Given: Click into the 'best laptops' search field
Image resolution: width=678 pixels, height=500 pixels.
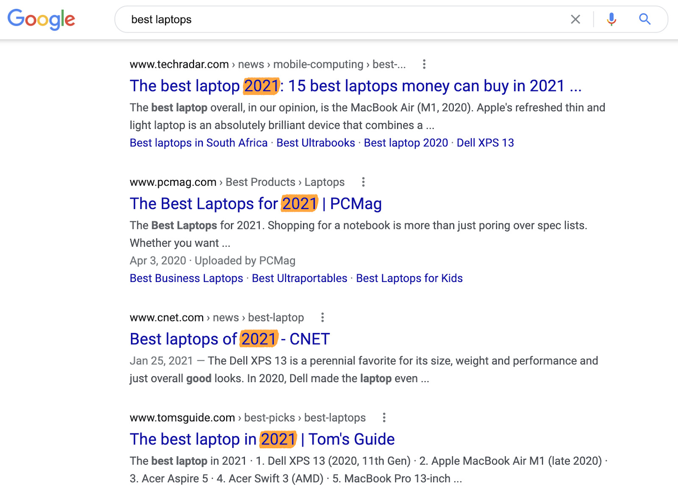Looking at the screenshot, I should (x=339, y=20).
